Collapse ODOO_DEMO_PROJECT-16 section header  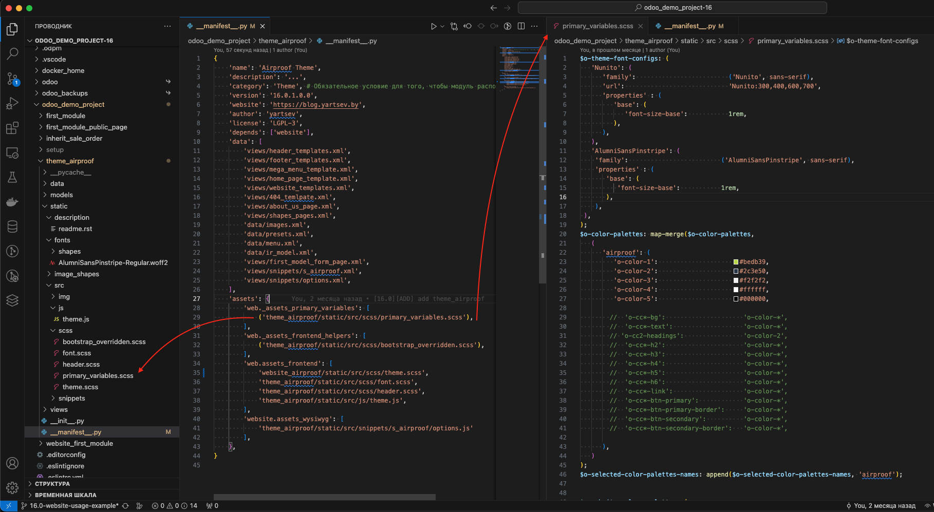coord(102,41)
